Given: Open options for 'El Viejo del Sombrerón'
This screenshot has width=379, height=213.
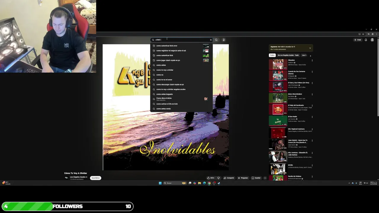Looking at the screenshot, I should click(312, 106).
